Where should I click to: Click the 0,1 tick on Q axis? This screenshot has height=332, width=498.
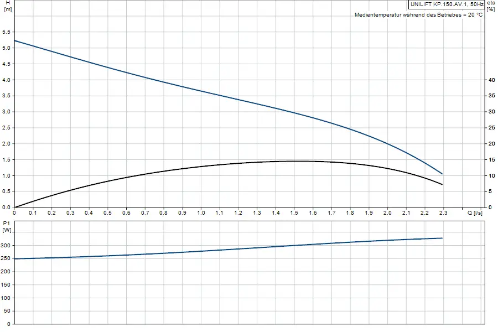33,213
